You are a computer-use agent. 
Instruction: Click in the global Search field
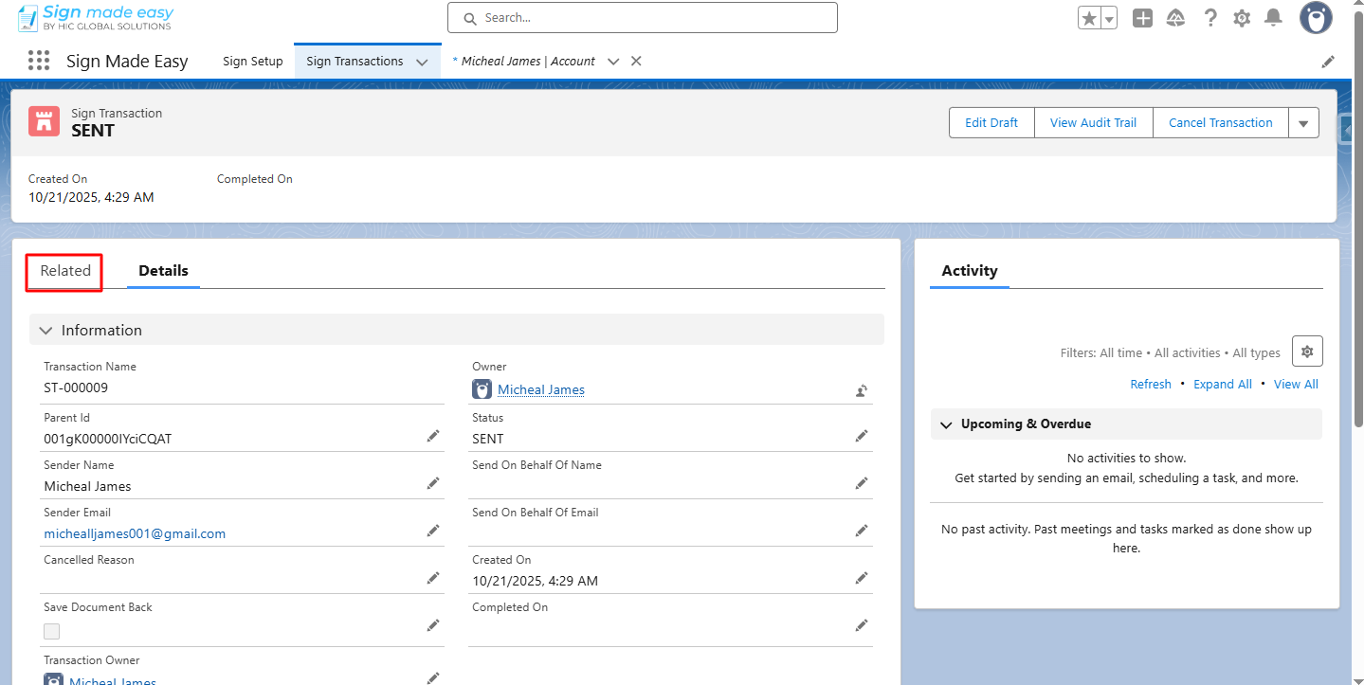pos(643,18)
